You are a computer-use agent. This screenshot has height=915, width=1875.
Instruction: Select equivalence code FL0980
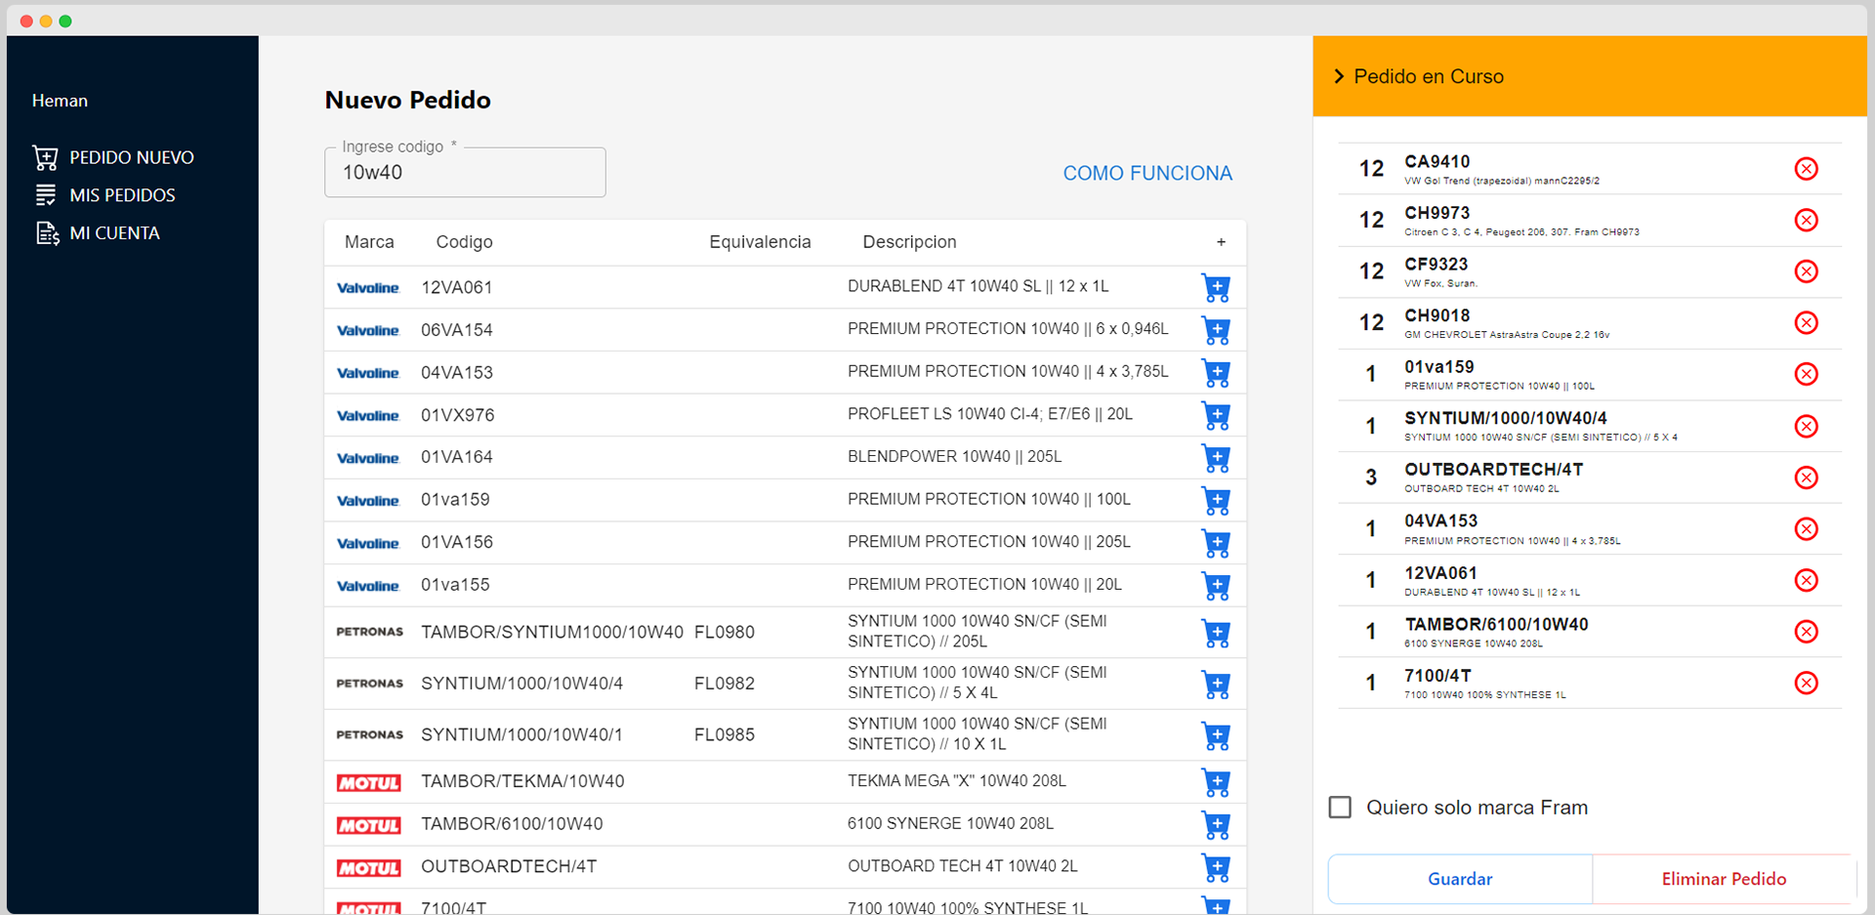tap(725, 633)
